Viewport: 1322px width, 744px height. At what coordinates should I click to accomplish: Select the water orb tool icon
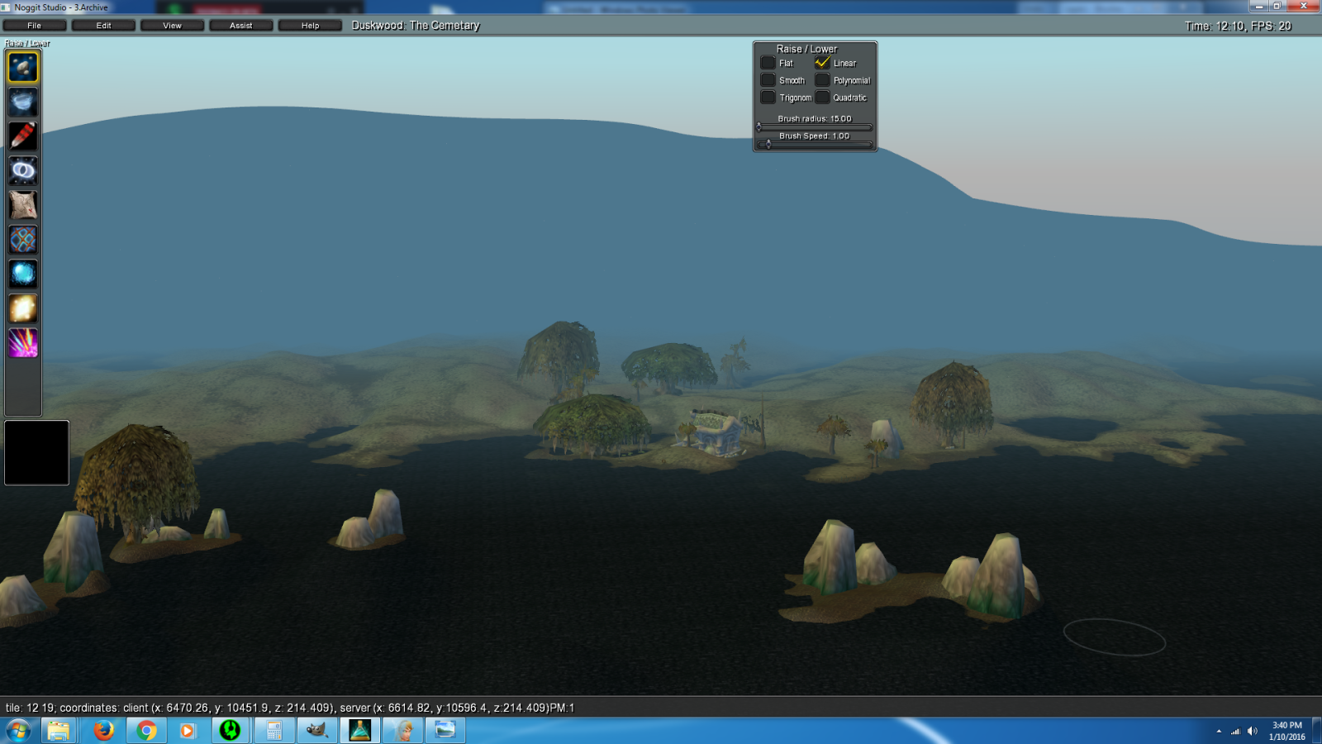tap(23, 274)
